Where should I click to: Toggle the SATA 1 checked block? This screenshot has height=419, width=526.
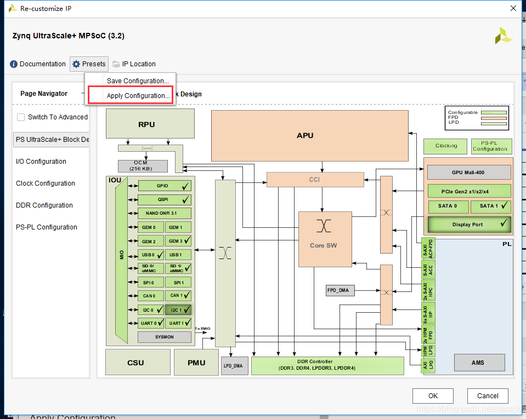click(x=491, y=206)
